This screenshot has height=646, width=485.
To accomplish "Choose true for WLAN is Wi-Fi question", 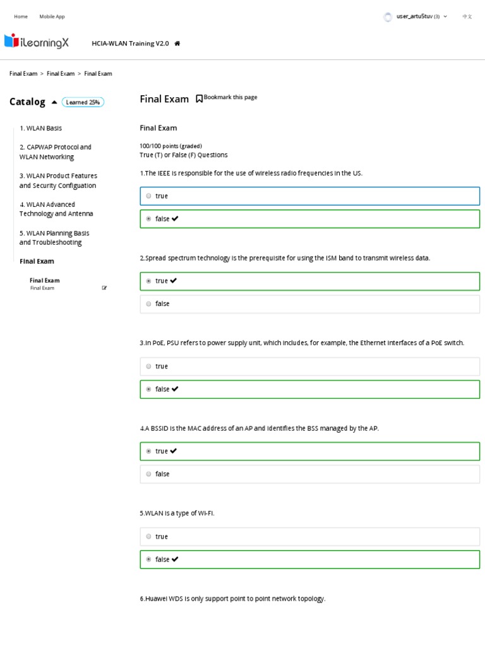I will click(x=148, y=537).
